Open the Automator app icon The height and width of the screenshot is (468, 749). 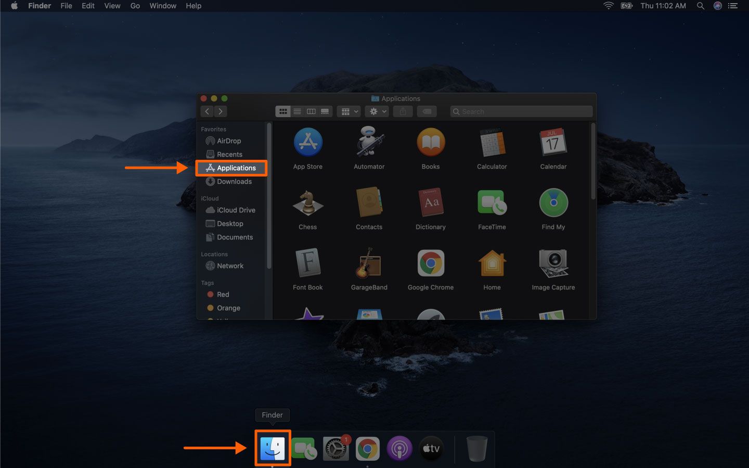tap(369, 141)
